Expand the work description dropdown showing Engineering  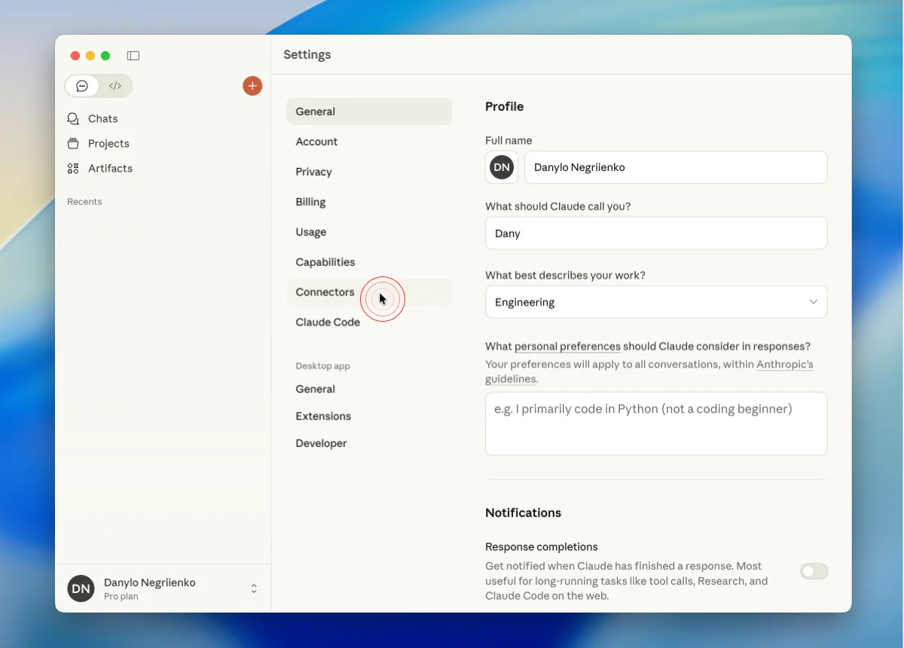click(x=655, y=302)
